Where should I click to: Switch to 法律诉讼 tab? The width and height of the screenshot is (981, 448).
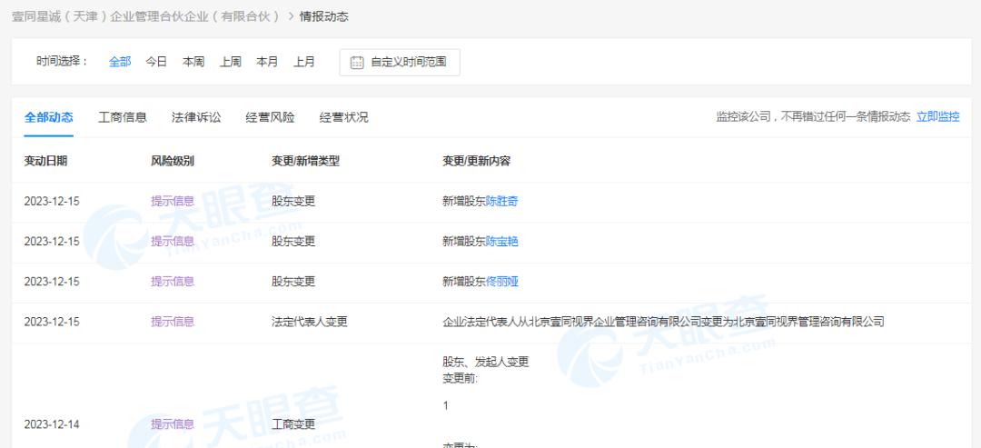click(196, 117)
